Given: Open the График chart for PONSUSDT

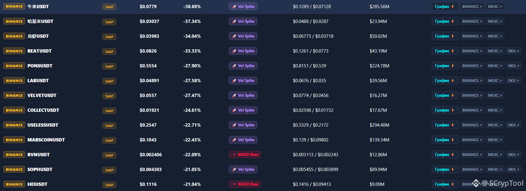Looking at the screenshot, I should pos(445,66).
